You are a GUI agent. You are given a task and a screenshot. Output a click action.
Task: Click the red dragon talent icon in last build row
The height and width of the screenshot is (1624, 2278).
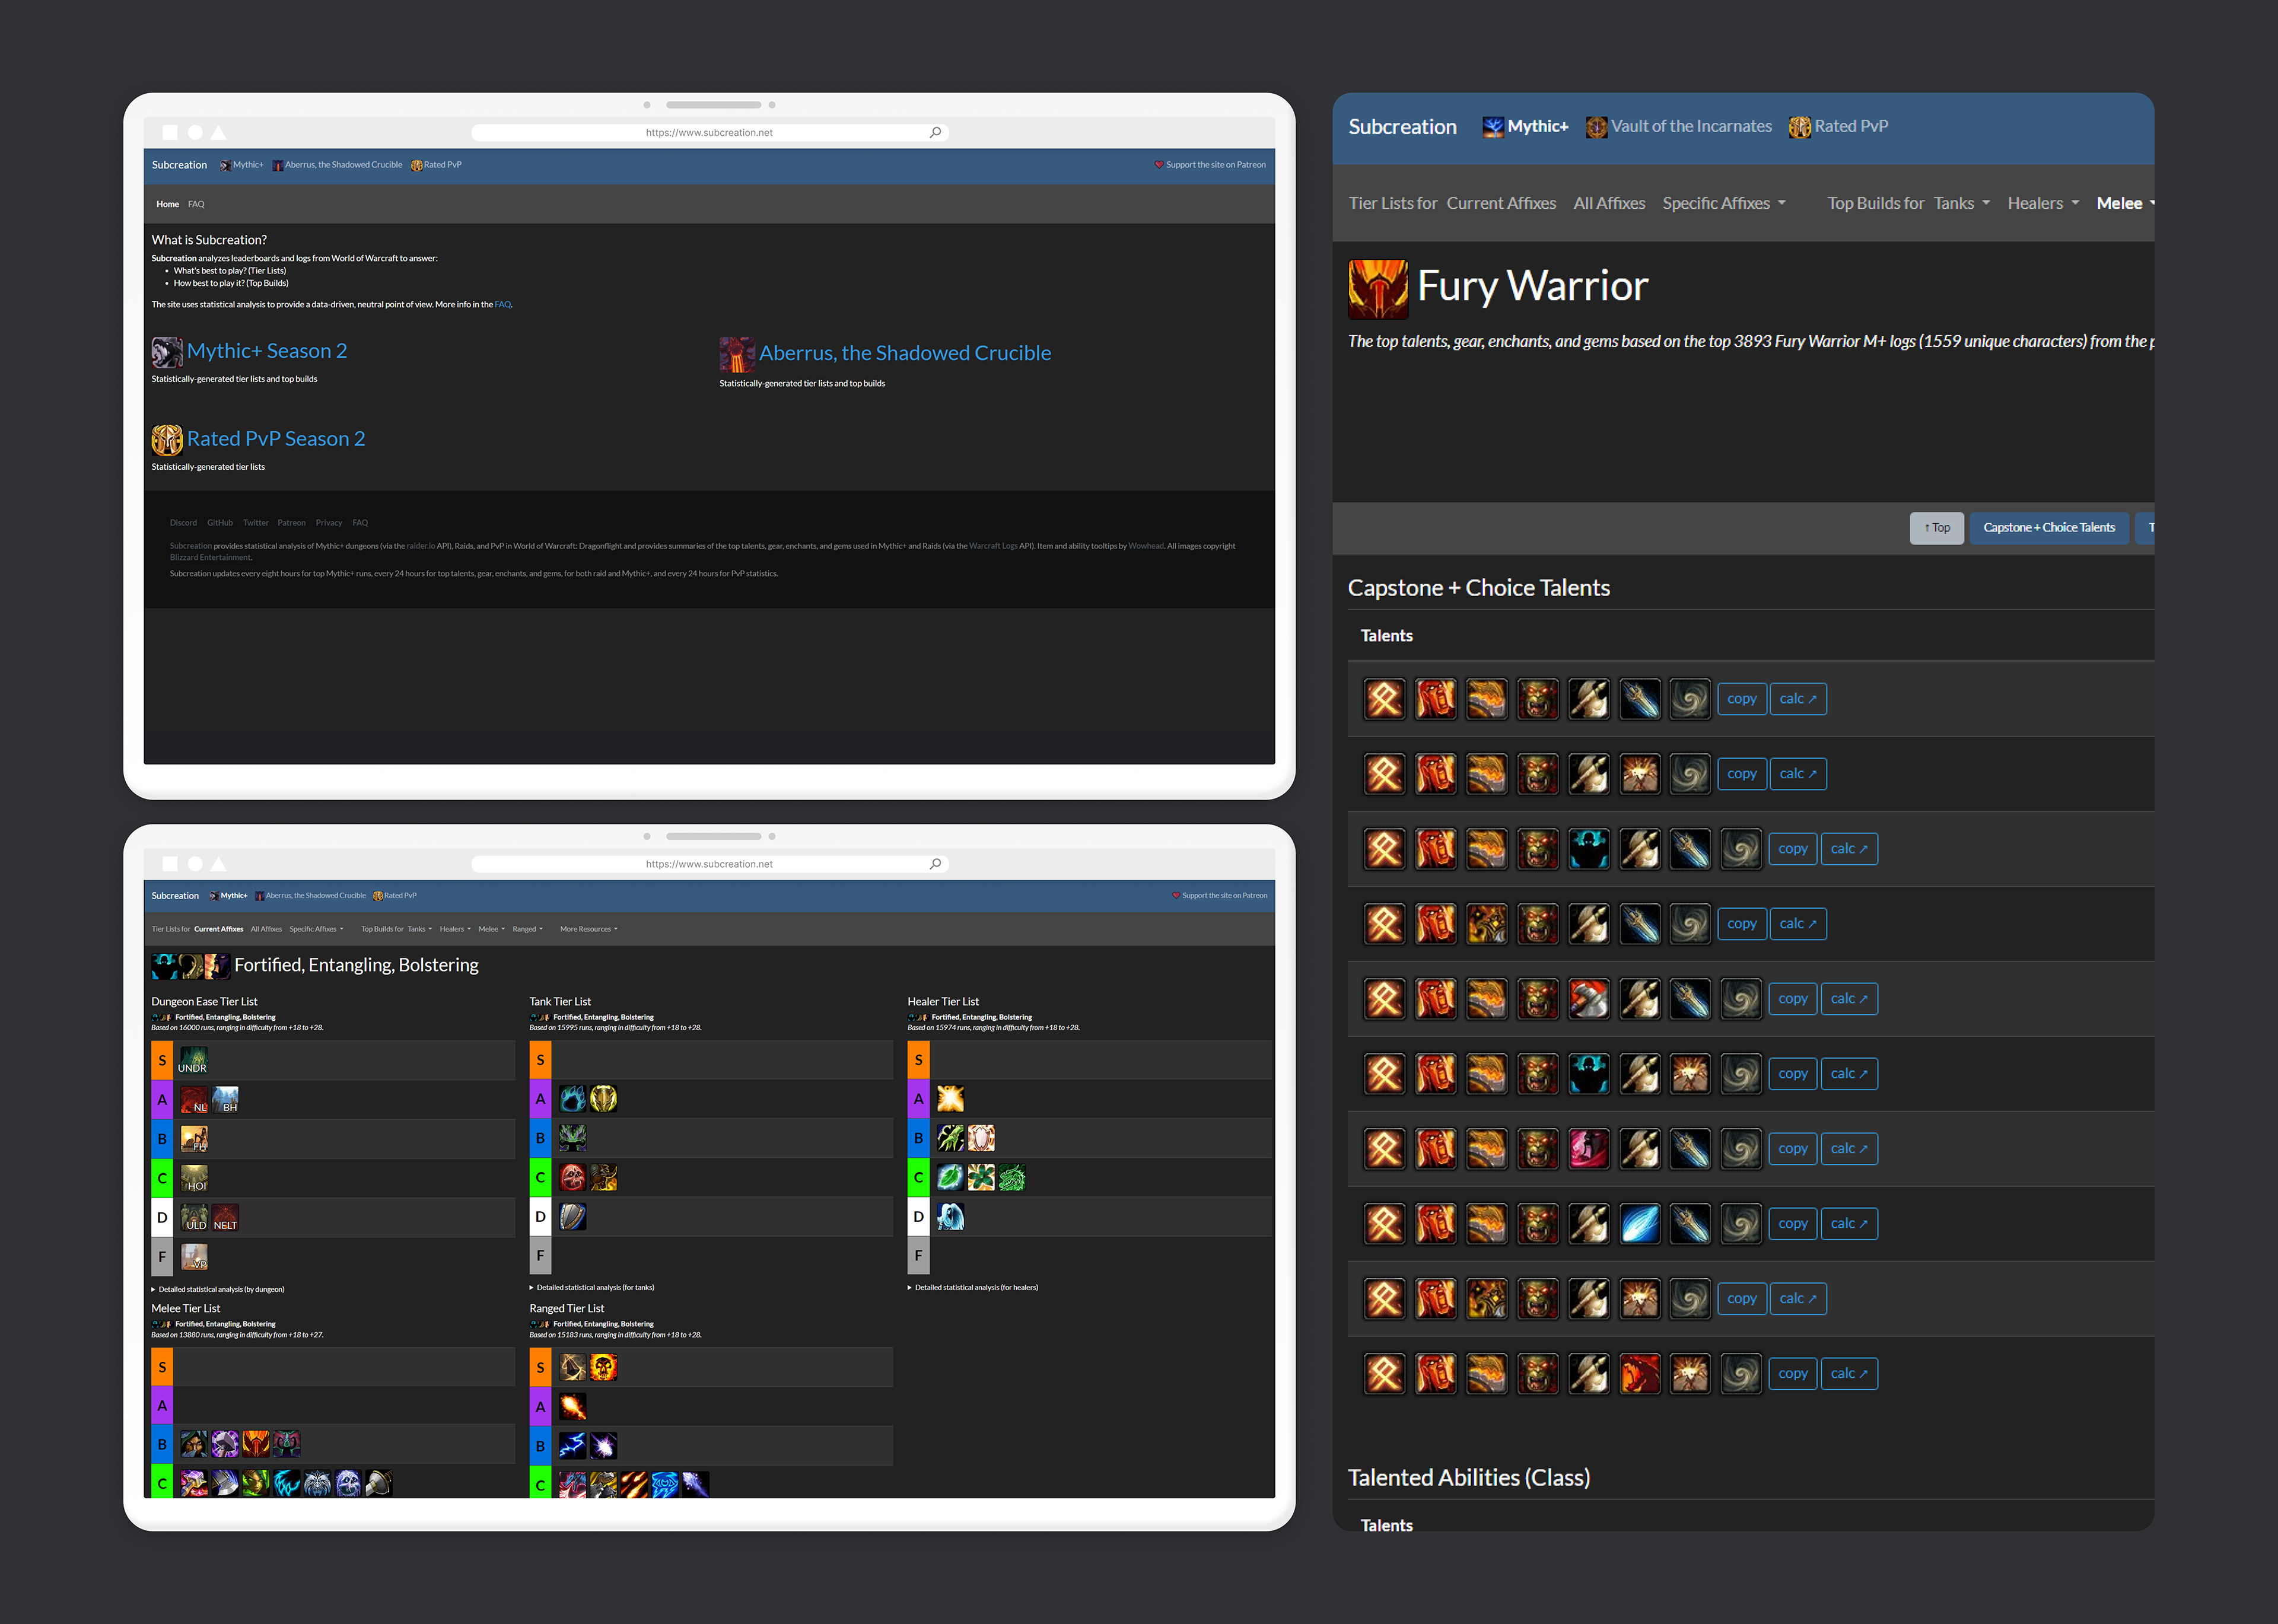(1640, 1374)
